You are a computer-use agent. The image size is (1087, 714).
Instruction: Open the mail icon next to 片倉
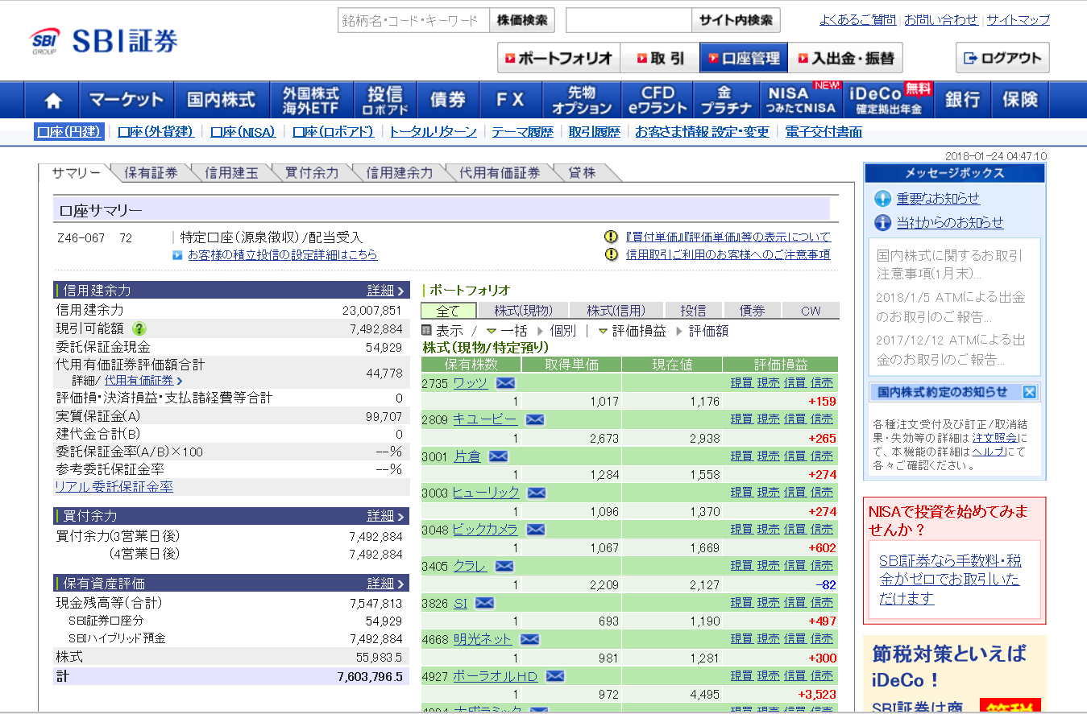[498, 456]
